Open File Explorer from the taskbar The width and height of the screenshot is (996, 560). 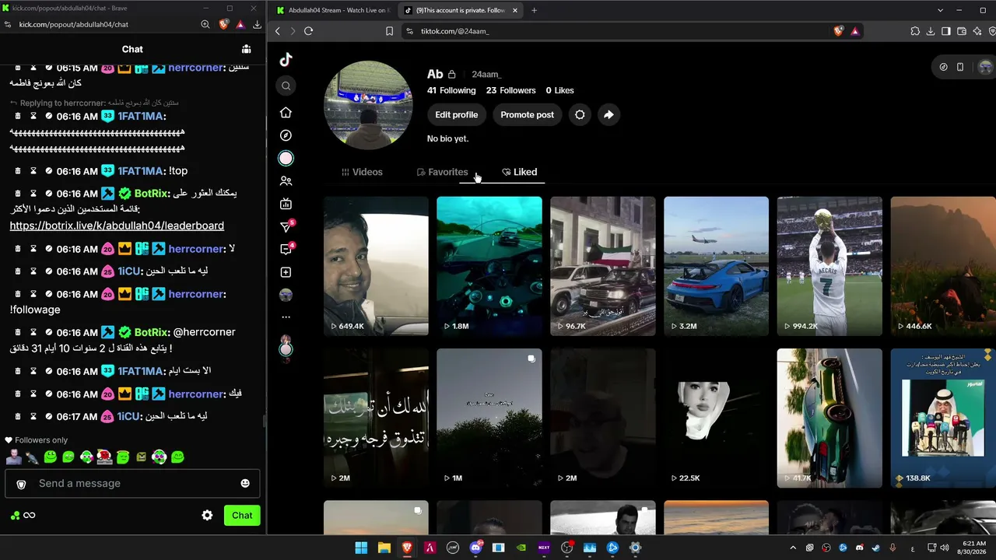click(384, 548)
